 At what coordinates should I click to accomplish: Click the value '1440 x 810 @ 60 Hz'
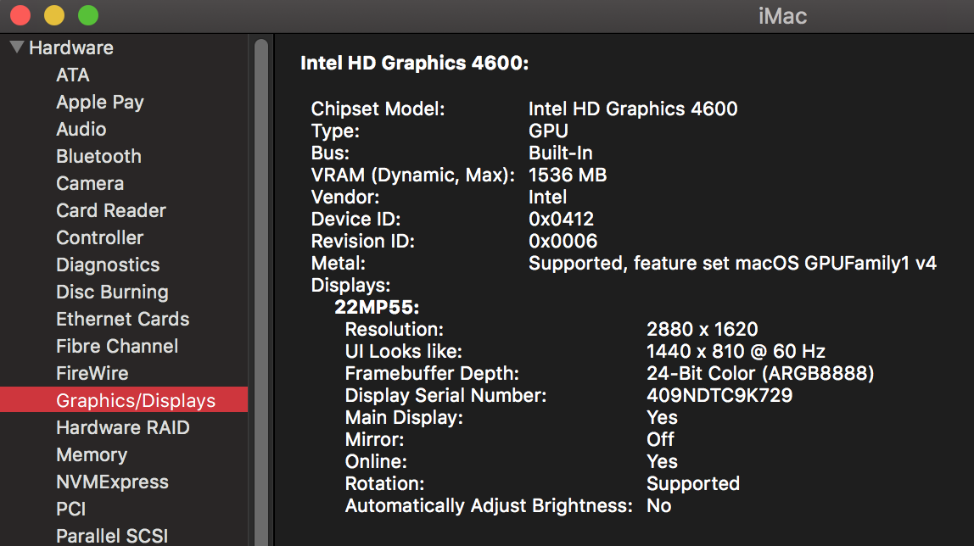pyautogui.click(x=736, y=351)
